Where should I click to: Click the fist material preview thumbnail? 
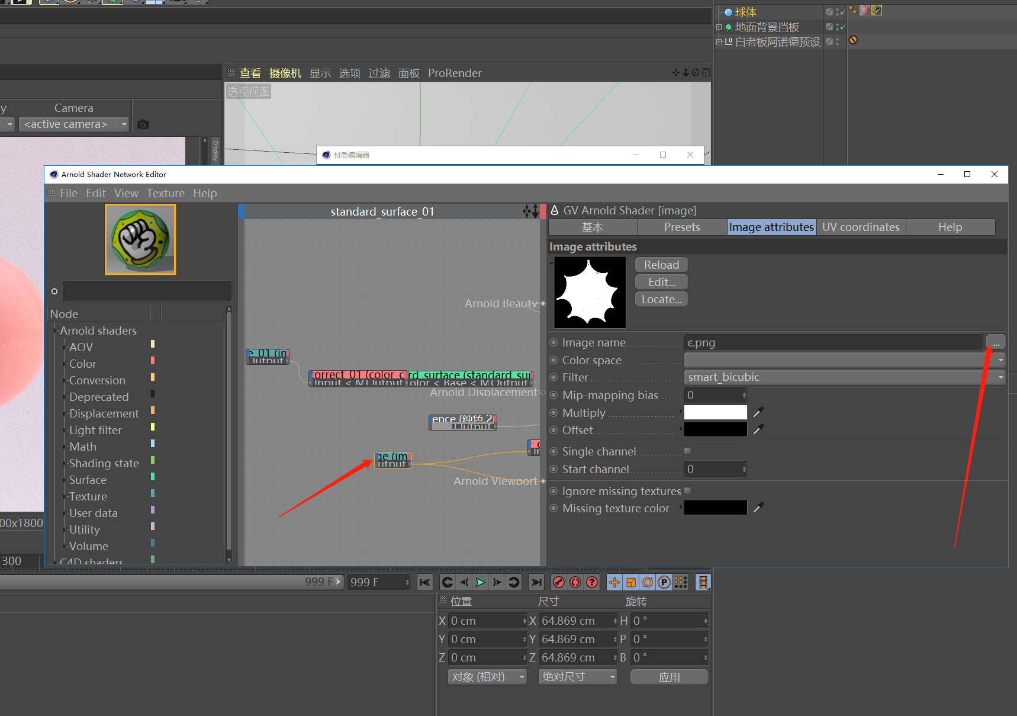coord(140,239)
